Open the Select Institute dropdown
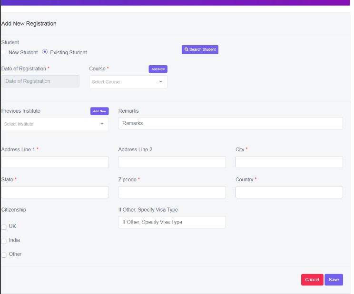Image resolution: width=354 pixels, height=294 pixels. click(55, 124)
